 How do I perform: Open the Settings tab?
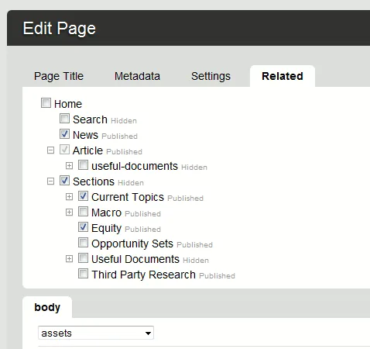(211, 77)
